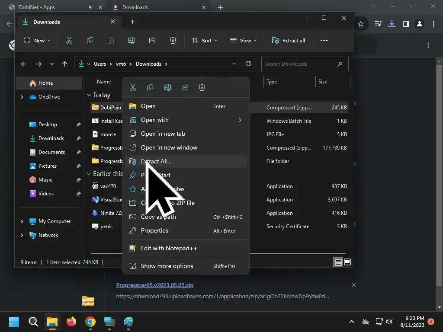The width and height of the screenshot is (443, 332).
Task: Choose Copy as path
Action: 186,217
